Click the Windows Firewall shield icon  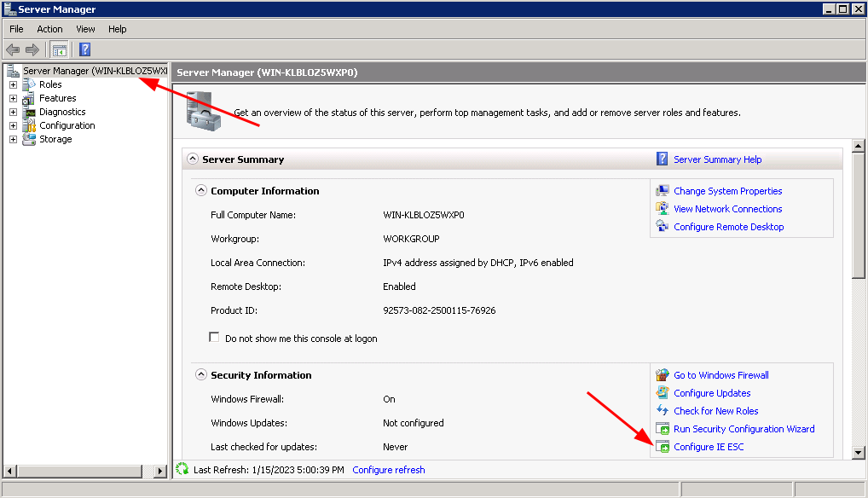(x=663, y=374)
